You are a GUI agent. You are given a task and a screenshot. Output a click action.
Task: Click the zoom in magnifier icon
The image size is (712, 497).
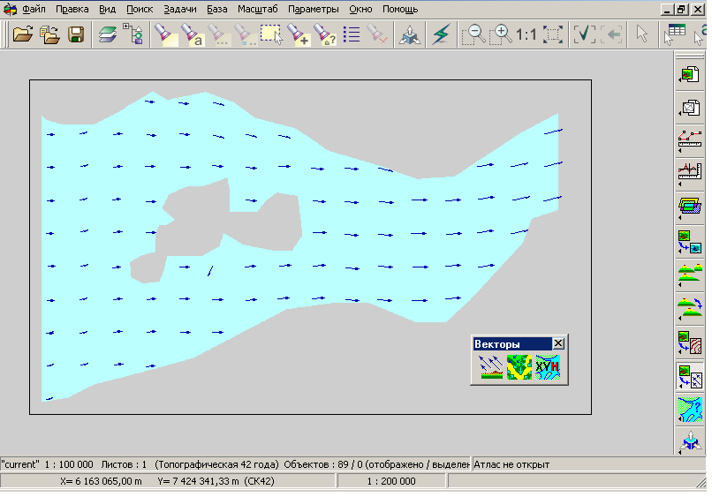click(x=501, y=35)
